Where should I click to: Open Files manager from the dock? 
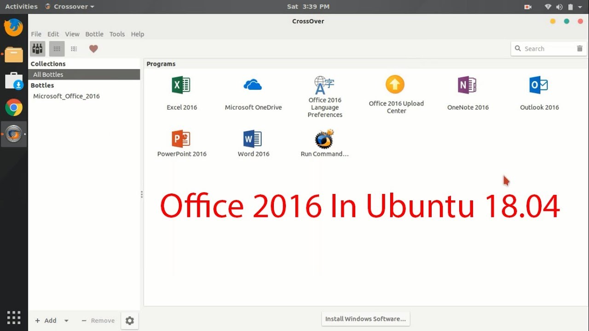coord(14,54)
